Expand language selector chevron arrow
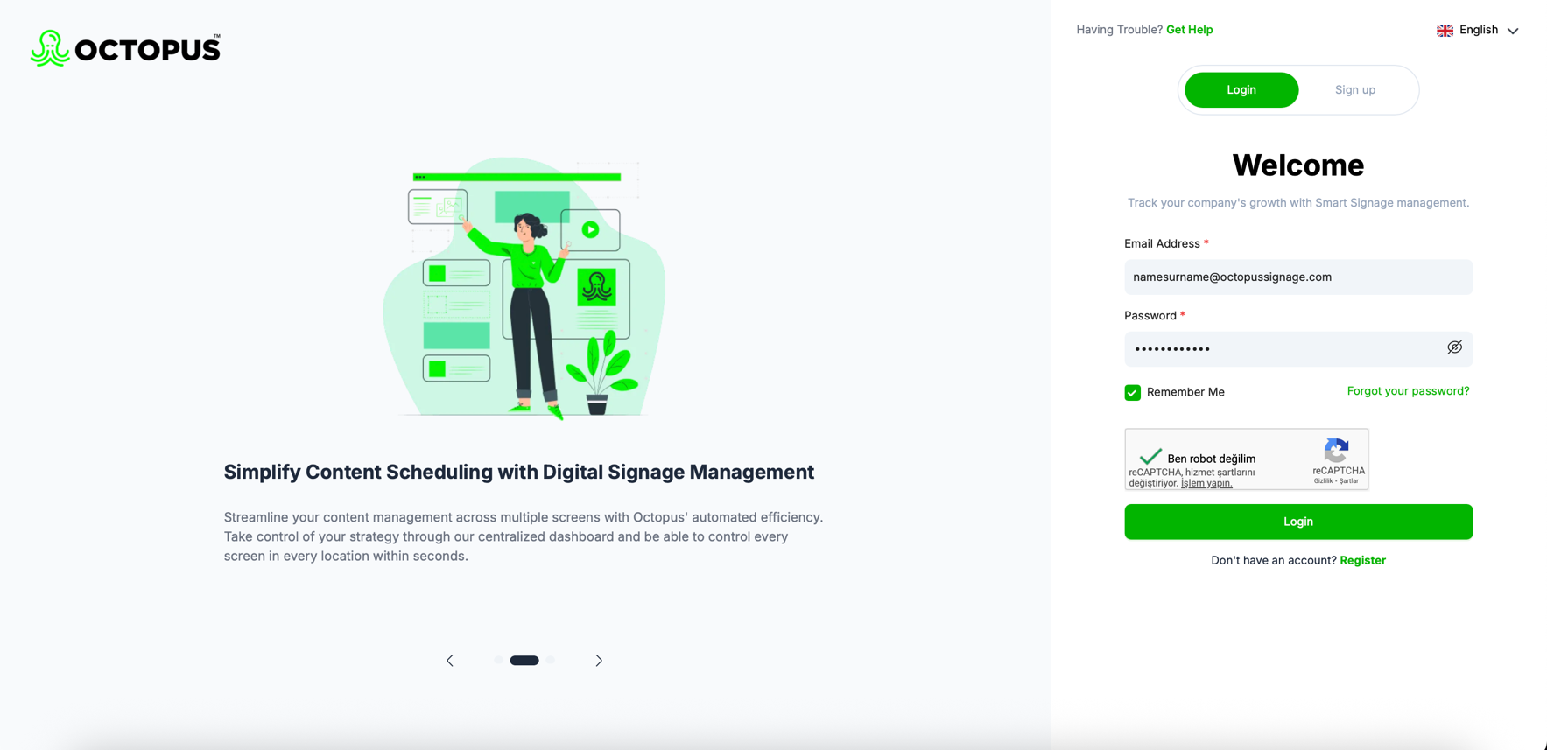Image resolution: width=1547 pixels, height=750 pixels. click(1512, 31)
